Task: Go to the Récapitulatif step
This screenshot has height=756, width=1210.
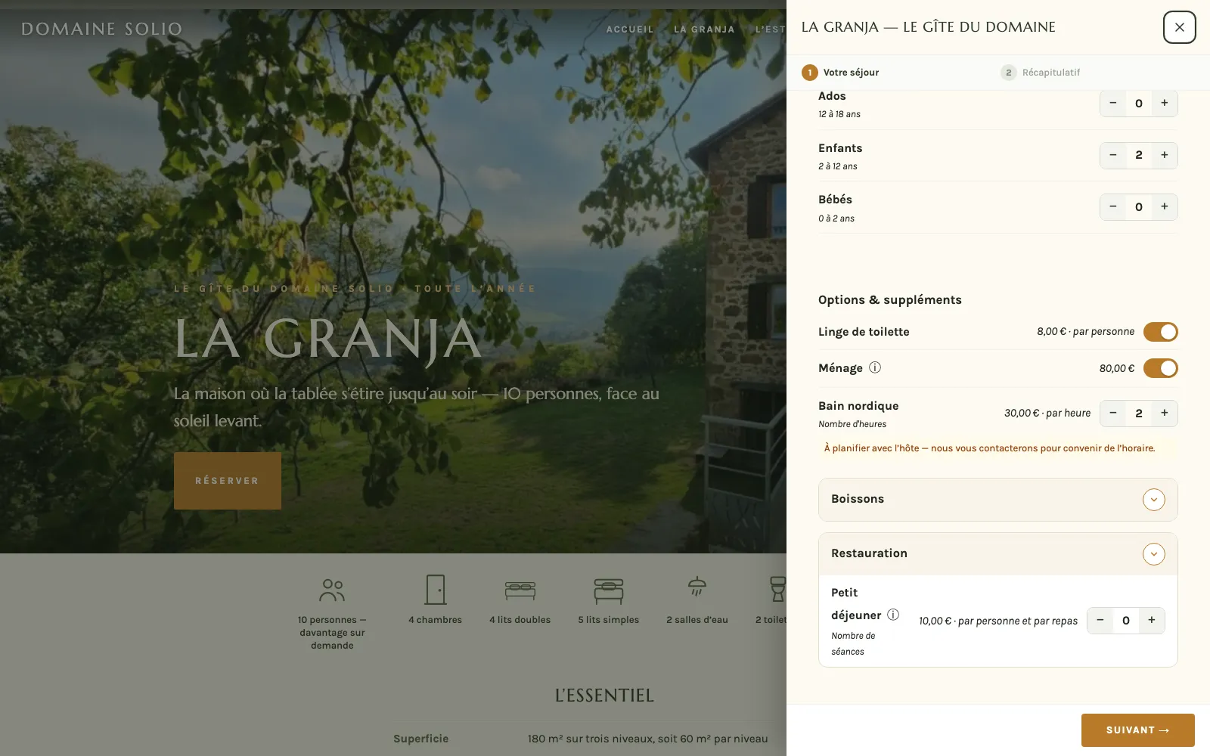Action: pyautogui.click(x=1040, y=73)
